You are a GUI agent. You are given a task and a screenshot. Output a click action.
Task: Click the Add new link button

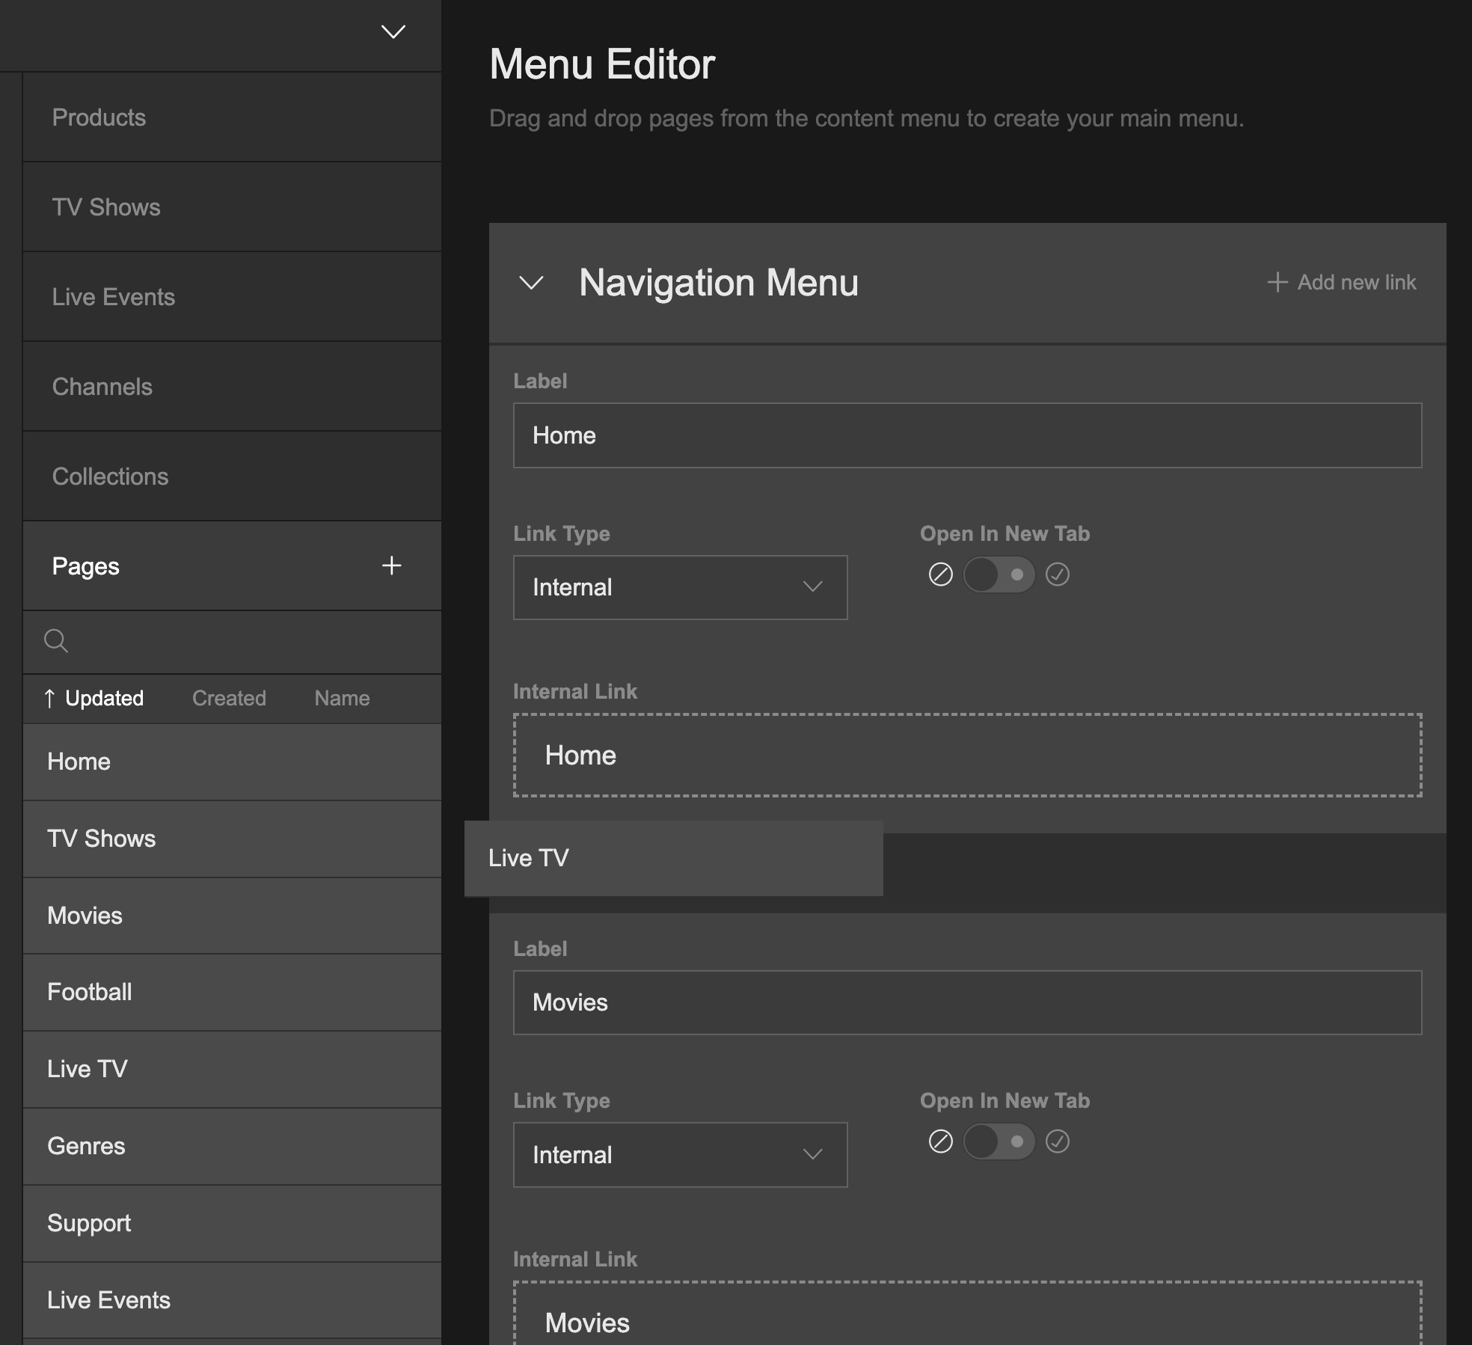pyautogui.click(x=1342, y=282)
